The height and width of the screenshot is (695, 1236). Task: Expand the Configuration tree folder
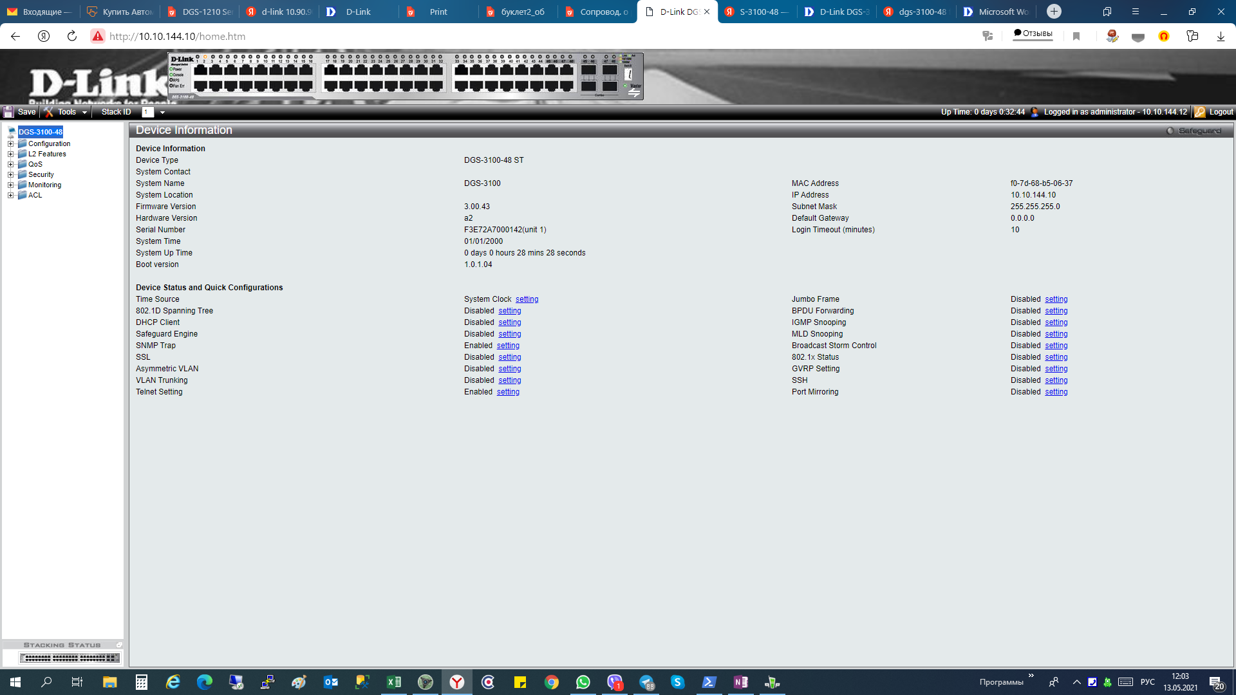[x=10, y=144]
